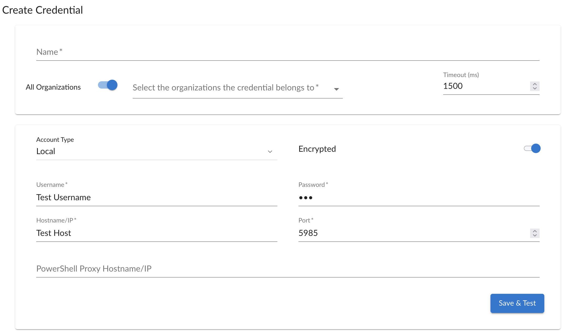
Task: Click the Hostname/IP field containing Test Host
Action: (x=157, y=233)
